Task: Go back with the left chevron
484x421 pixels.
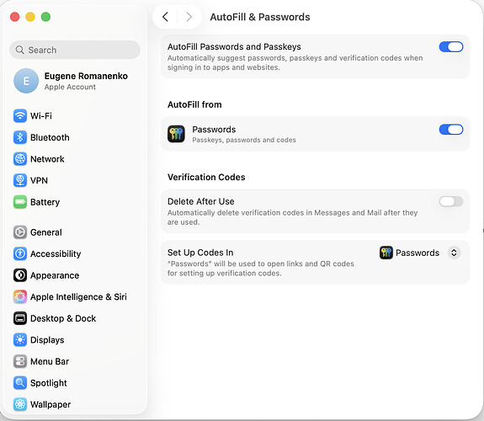Action: (x=166, y=17)
